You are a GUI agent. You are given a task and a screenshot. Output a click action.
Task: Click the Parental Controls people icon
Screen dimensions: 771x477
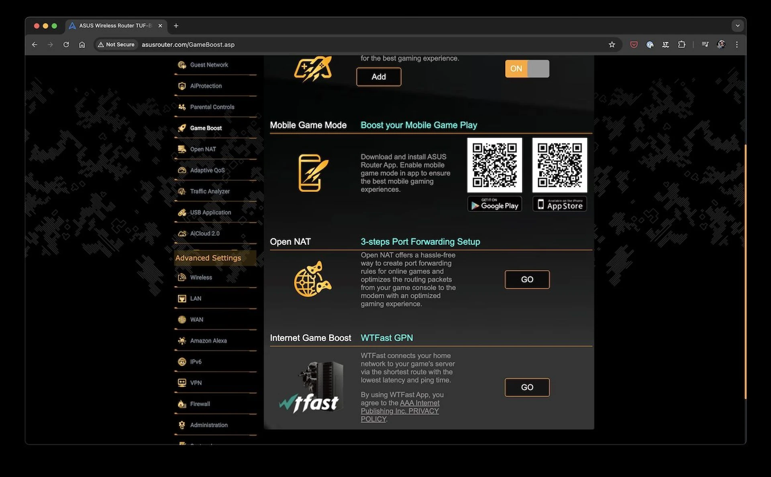[x=182, y=107]
